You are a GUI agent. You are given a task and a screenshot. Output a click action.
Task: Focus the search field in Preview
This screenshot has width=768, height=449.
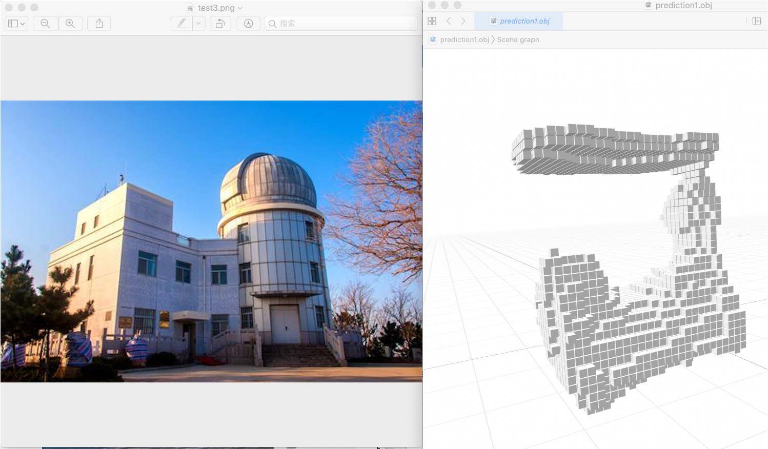pos(341,24)
